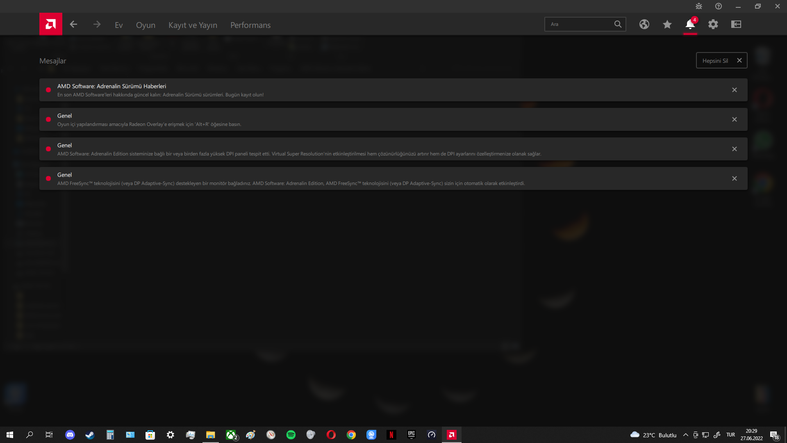Open the Kayıt ve Yayın tab

tap(193, 25)
